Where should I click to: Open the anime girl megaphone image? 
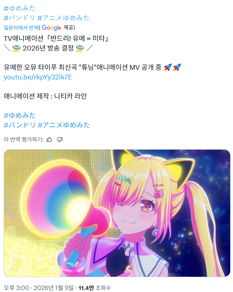117,213
